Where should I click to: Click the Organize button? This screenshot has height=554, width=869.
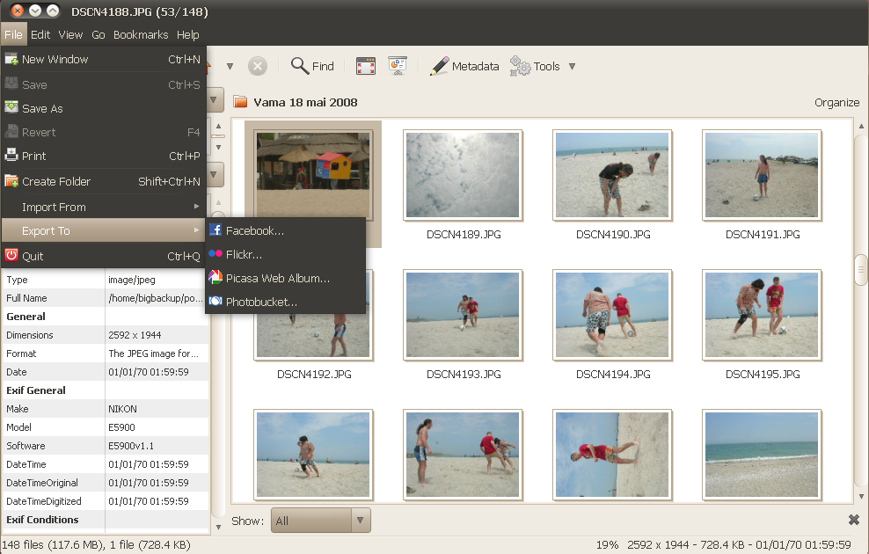click(836, 102)
